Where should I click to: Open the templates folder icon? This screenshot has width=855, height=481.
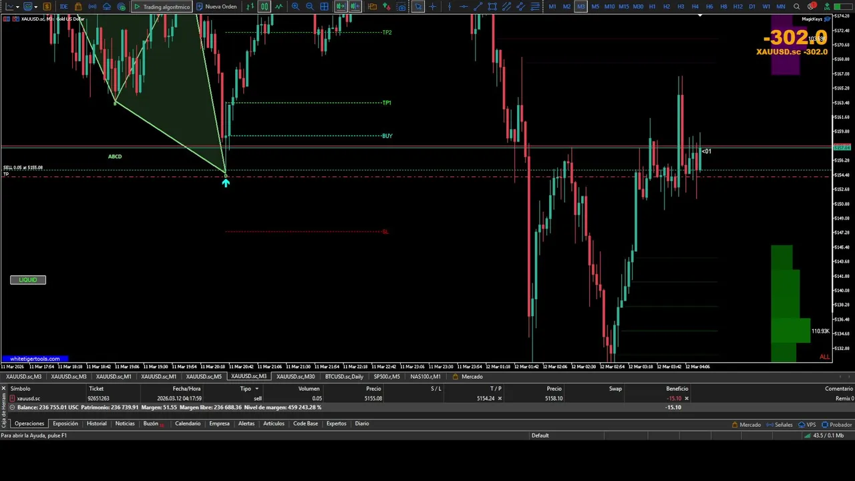coord(372,7)
